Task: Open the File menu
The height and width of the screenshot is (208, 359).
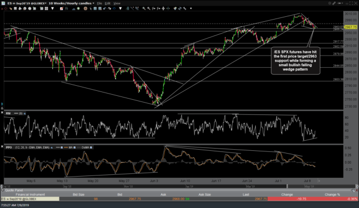Action: point(99,3)
